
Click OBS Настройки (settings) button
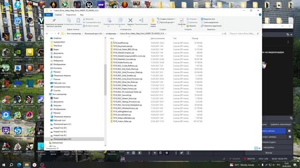tap(269, 147)
